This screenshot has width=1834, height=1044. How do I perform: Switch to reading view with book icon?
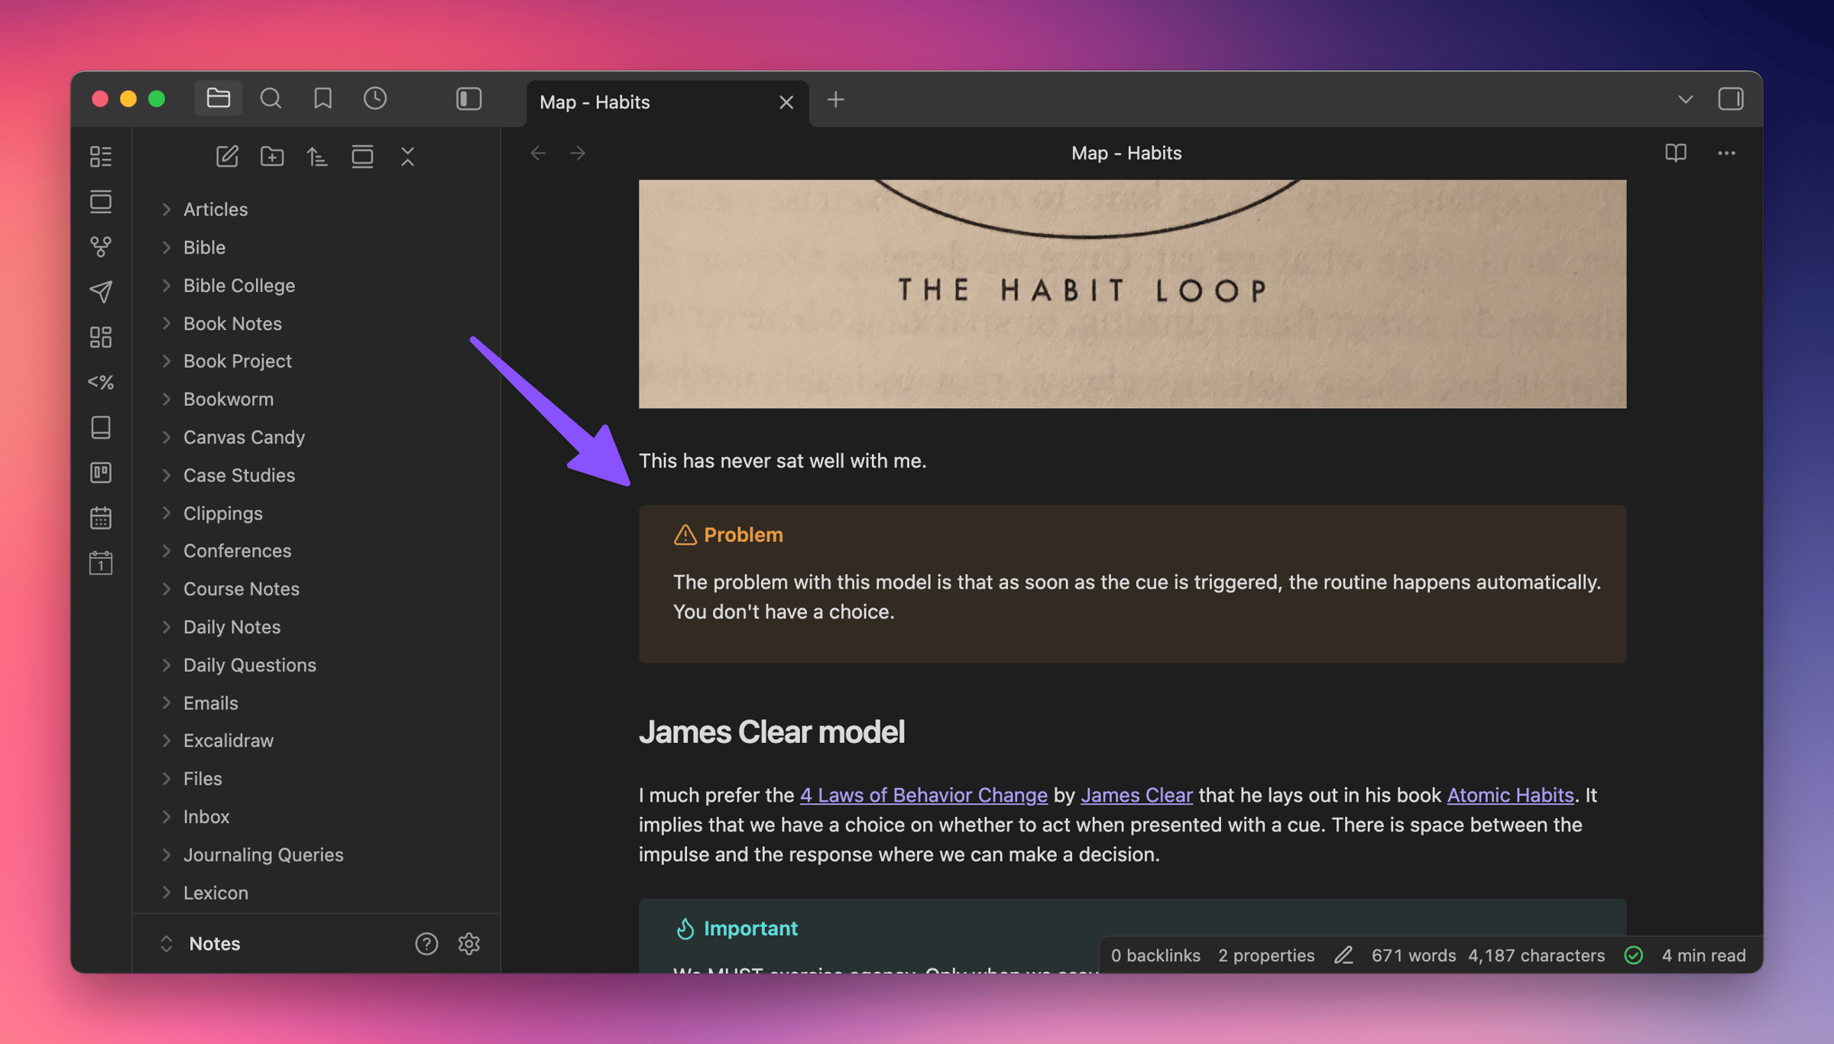click(1675, 153)
